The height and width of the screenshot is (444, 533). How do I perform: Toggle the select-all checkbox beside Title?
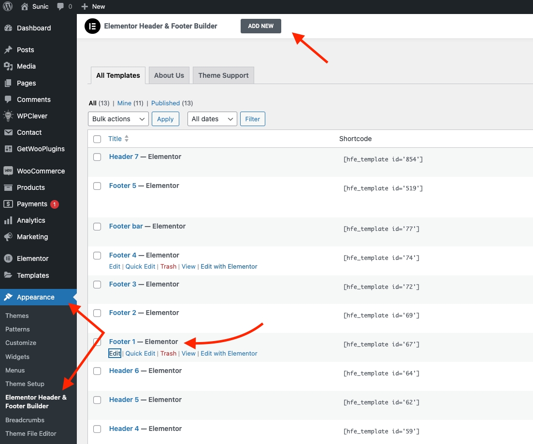(97, 139)
